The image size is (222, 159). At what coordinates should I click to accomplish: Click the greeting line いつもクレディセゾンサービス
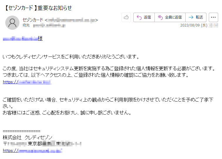pos(71,57)
